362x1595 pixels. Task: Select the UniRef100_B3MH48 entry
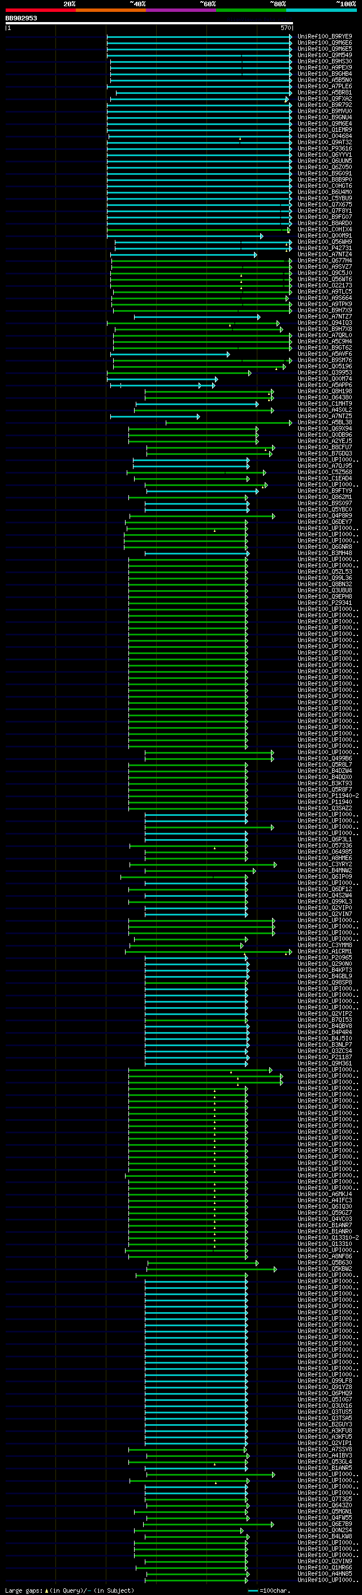pyautogui.click(x=324, y=553)
